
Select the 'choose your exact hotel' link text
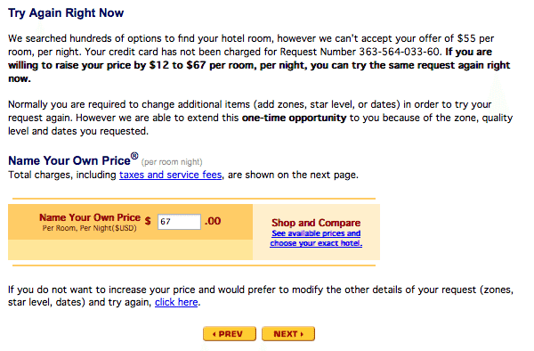click(316, 243)
